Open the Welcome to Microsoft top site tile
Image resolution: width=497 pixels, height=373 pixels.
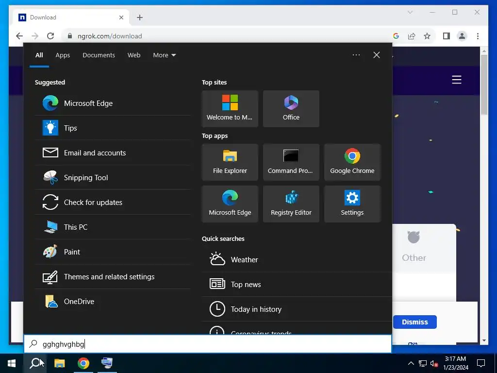pos(230,109)
